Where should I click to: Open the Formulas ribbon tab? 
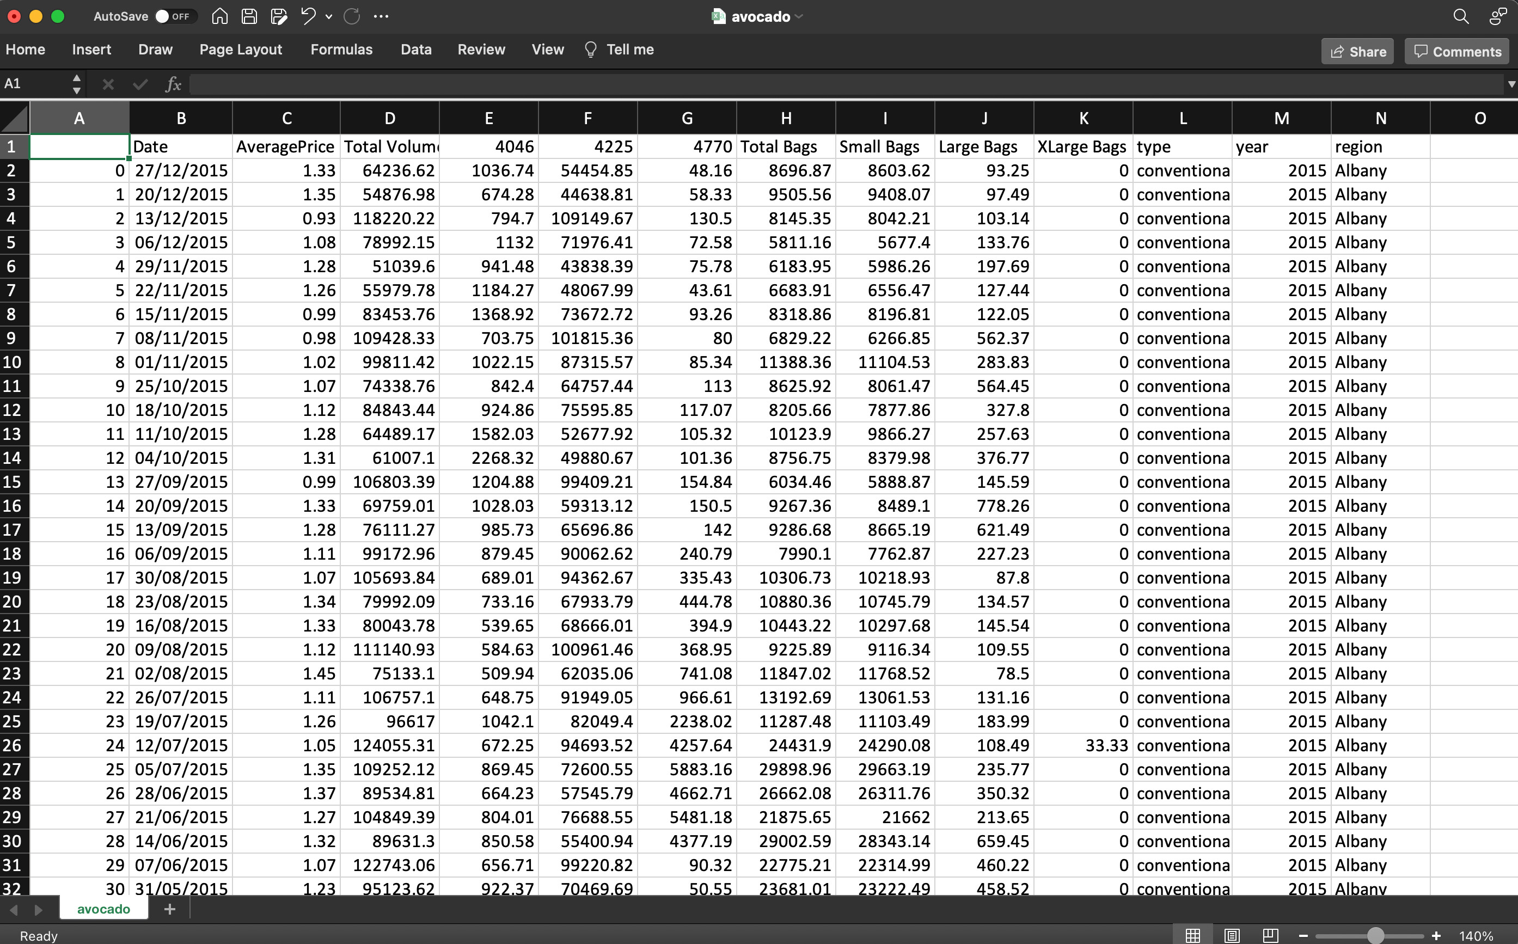341,50
